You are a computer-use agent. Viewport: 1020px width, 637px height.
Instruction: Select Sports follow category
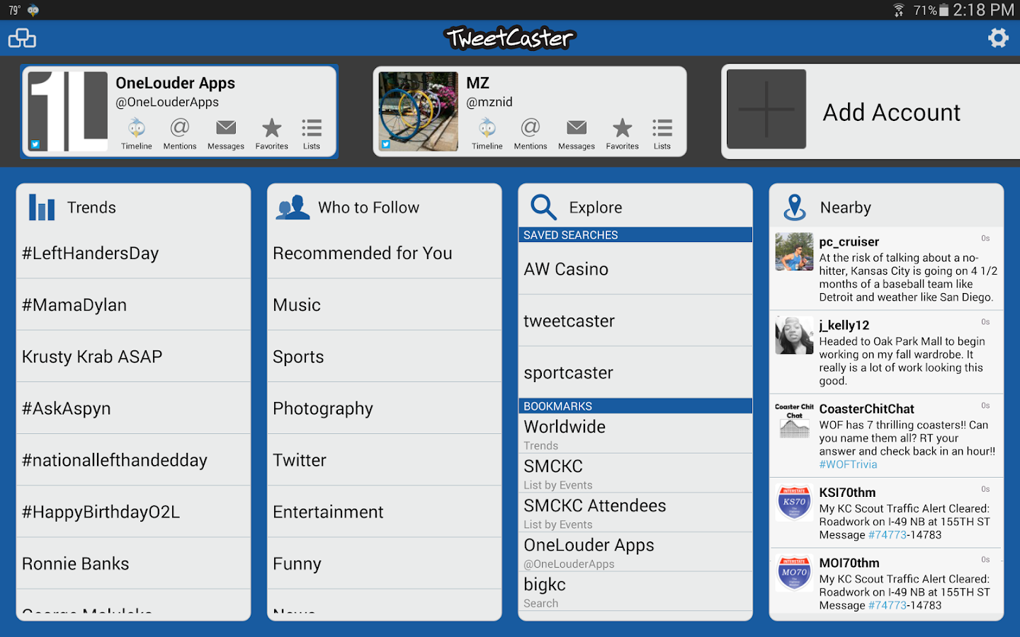click(x=385, y=357)
